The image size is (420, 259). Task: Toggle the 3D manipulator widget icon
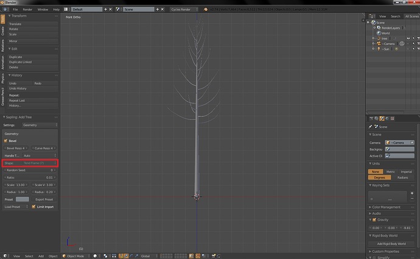point(121,256)
